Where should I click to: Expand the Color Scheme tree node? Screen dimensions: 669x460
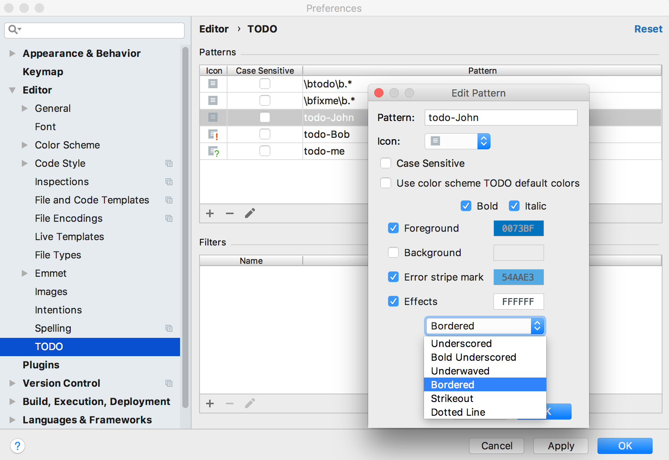tap(25, 145)
